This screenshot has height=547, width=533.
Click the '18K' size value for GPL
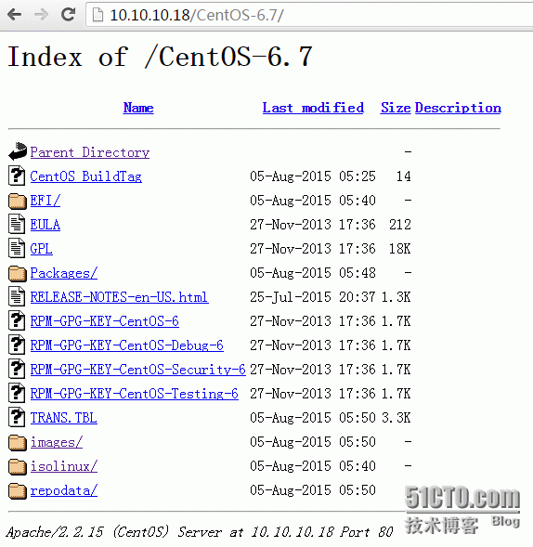point(400,249)
